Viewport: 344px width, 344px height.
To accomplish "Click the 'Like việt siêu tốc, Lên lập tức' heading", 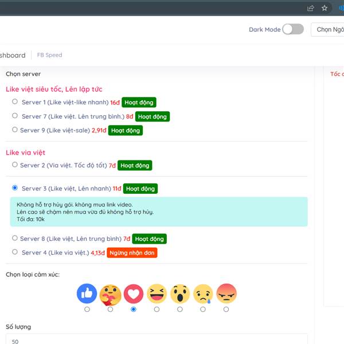I will (x=54, y=89).
